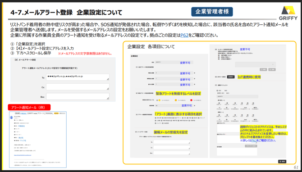Click マップ名 in the sample email body

click(23, 140)
